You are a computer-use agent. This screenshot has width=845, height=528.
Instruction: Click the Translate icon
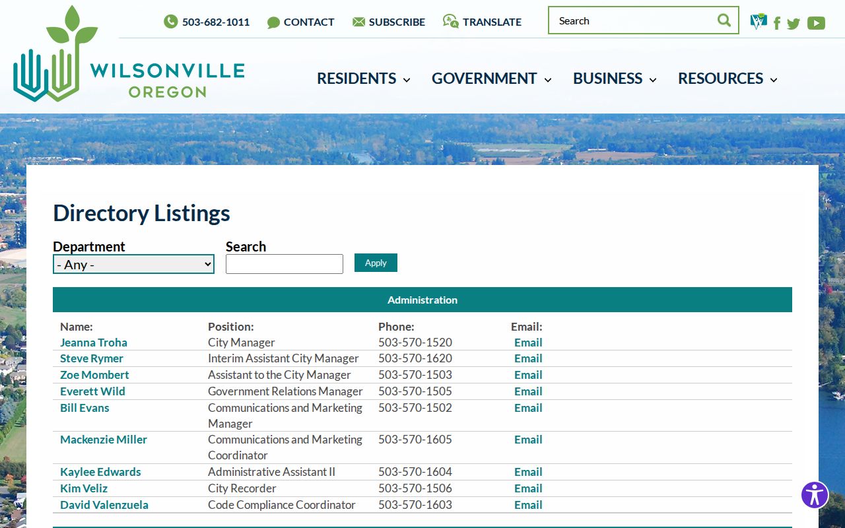click(x=450, y=22)
